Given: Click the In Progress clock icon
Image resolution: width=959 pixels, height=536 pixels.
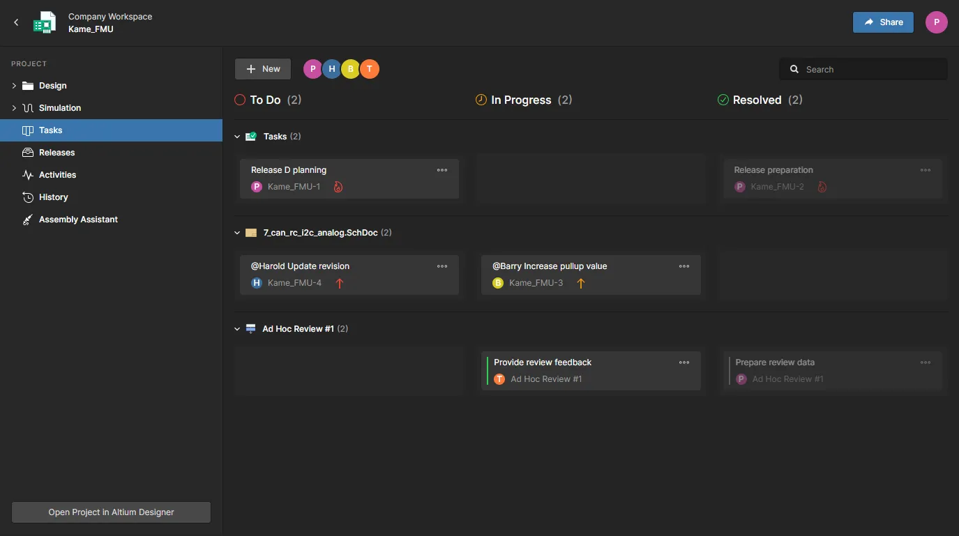Looking at the screenshot, I should [x=481, y=100].
